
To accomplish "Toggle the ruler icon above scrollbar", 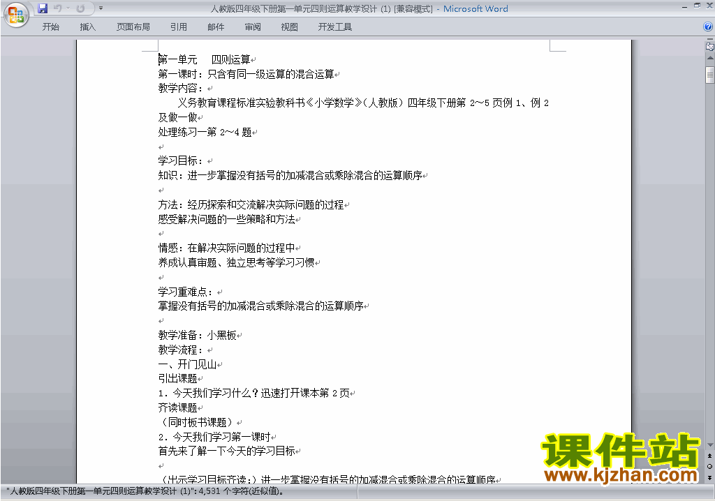I will (710, 46).
